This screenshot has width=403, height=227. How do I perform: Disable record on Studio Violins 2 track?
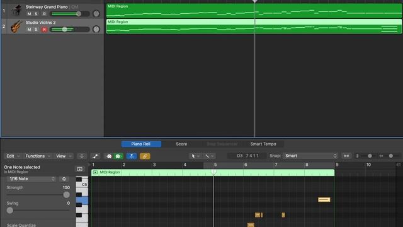click(x=44, y=30)
